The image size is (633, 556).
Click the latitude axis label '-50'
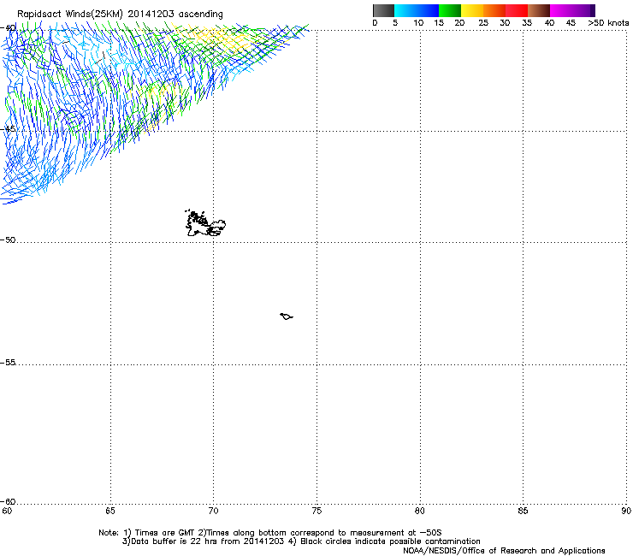coord(8,240)
